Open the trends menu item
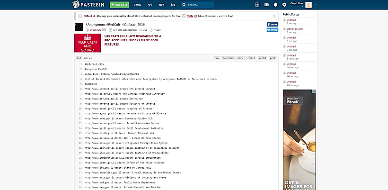The width and height of the screenshot is (388, 190). coord(137,5)
